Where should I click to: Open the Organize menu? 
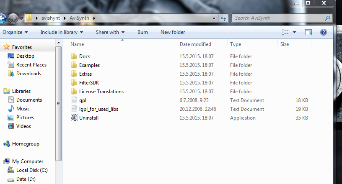(x=15, y=32)
